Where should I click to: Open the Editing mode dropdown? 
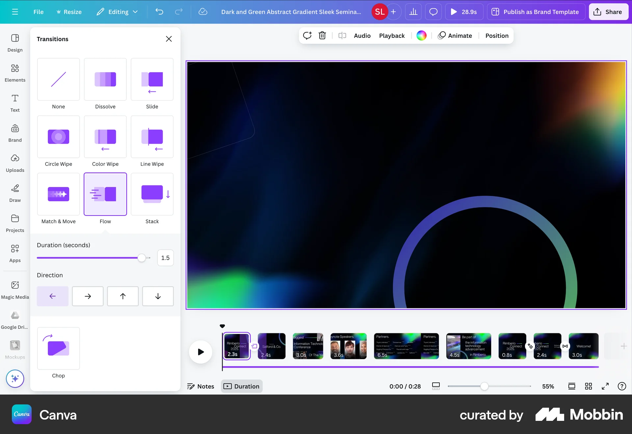tap(117, 12)
